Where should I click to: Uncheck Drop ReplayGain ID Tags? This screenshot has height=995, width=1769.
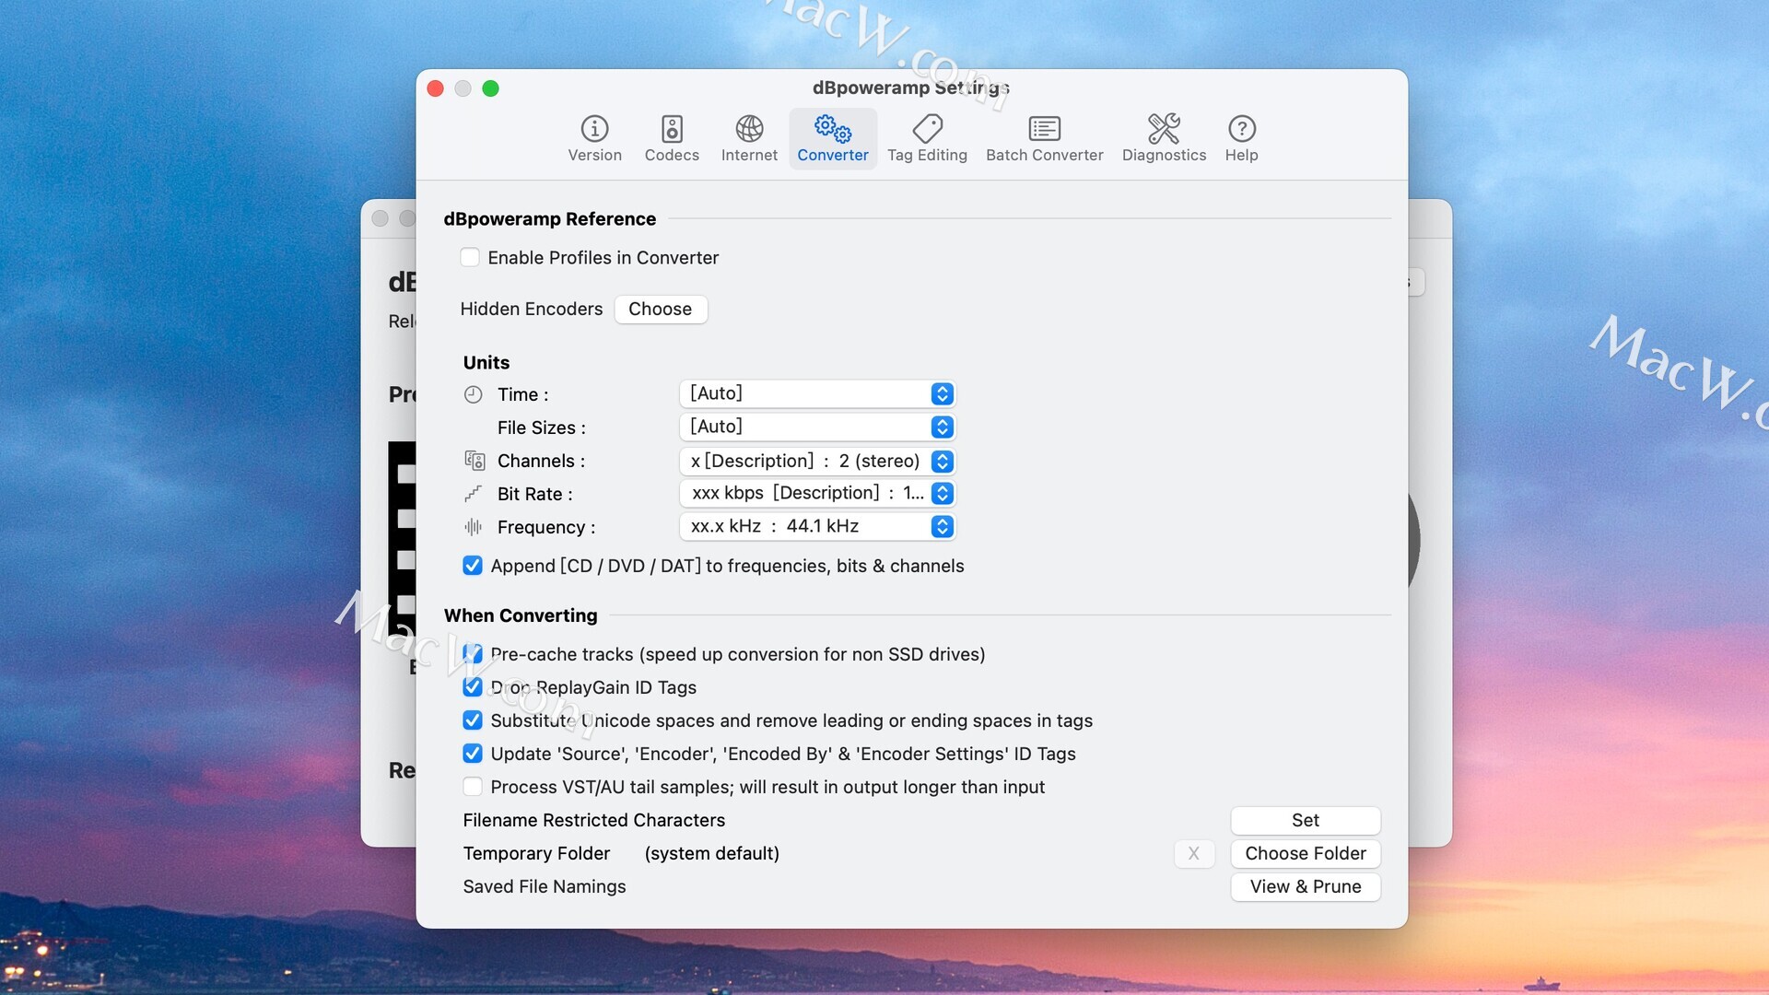(x=473, y=687)
